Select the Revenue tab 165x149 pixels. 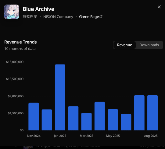(x=125, y=45)
